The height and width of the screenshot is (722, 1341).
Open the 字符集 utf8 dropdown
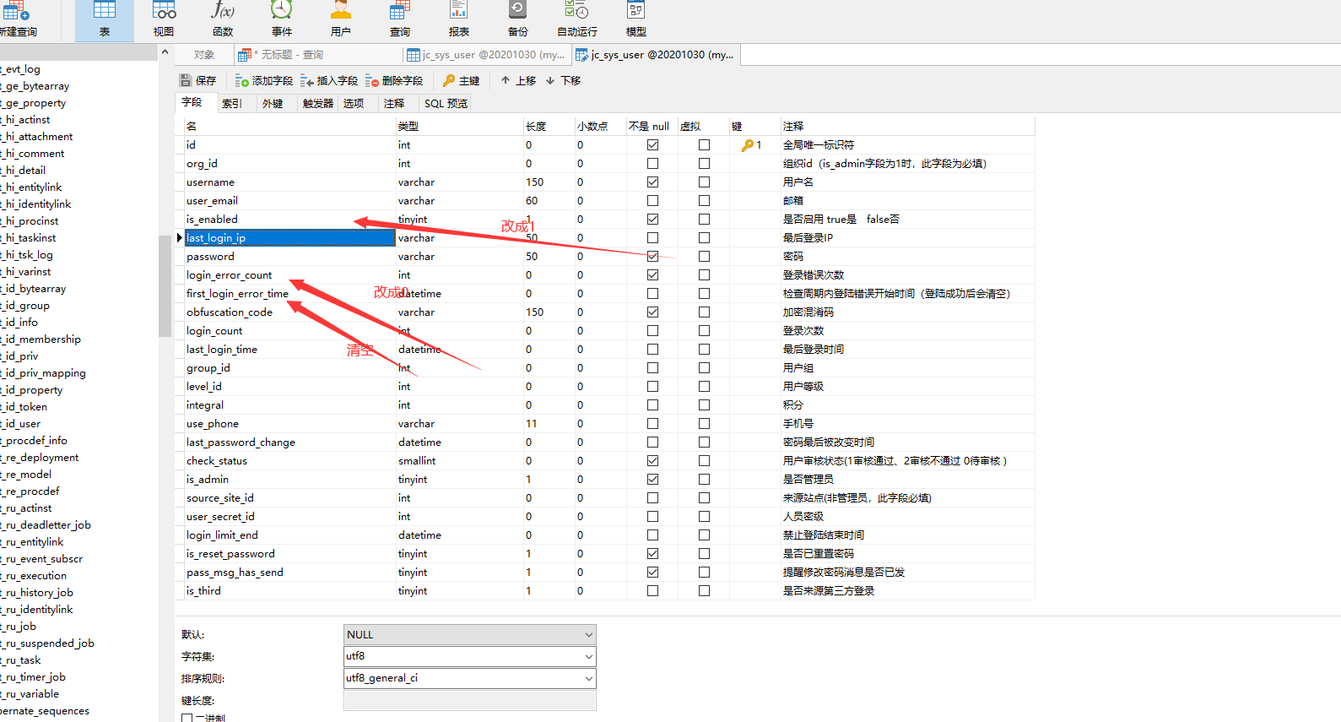click(469, 656)
